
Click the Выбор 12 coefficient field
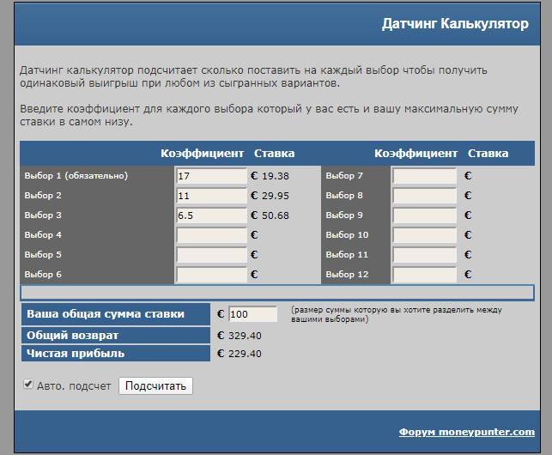(424, 275)
